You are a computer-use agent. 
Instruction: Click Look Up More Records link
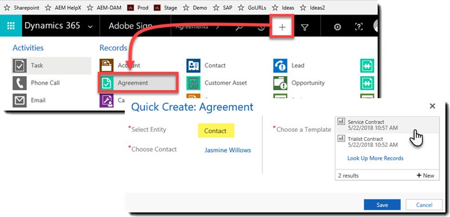pyautogui.click(x=375, y=158)
